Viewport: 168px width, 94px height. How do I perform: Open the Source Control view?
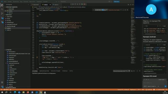pos(2,14)
